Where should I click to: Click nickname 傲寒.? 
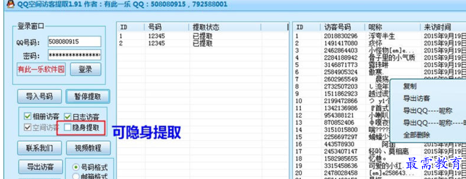376,72
